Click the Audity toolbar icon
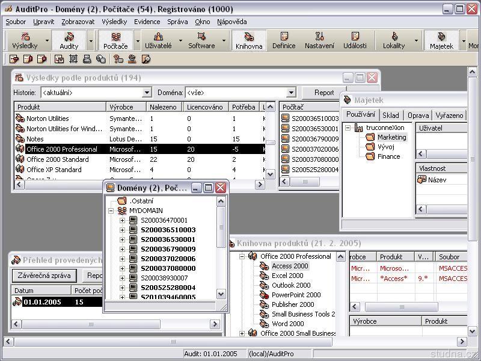Viewport: 481px width, 361px height. (x=69, y=40)
